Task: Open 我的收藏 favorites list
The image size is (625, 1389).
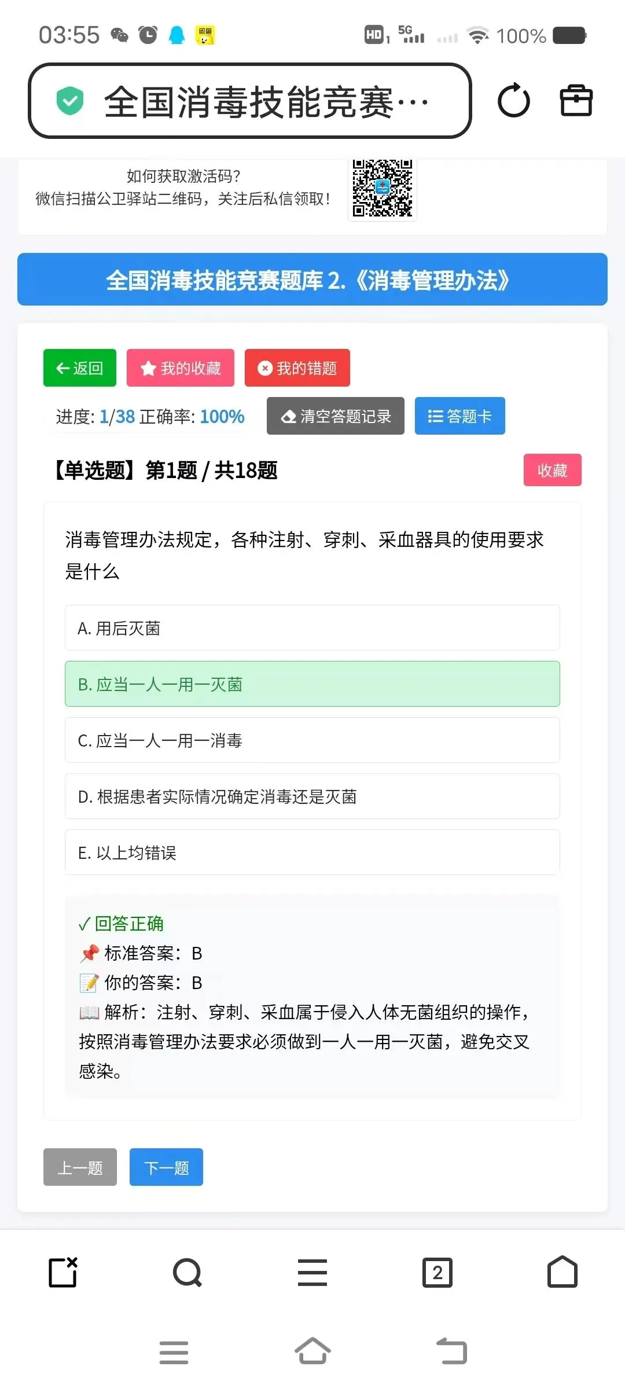Action: [181, 368]
